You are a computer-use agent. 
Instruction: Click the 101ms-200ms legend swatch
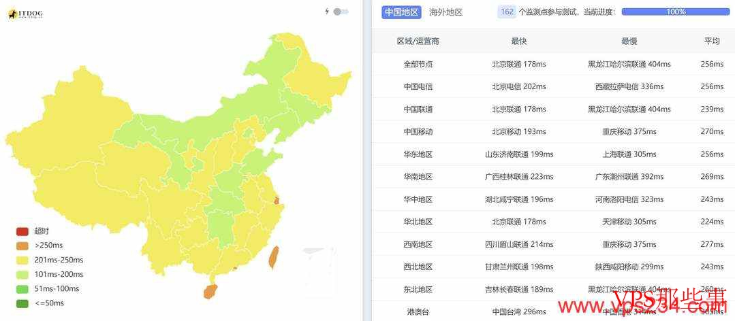[x=22, y=274]
